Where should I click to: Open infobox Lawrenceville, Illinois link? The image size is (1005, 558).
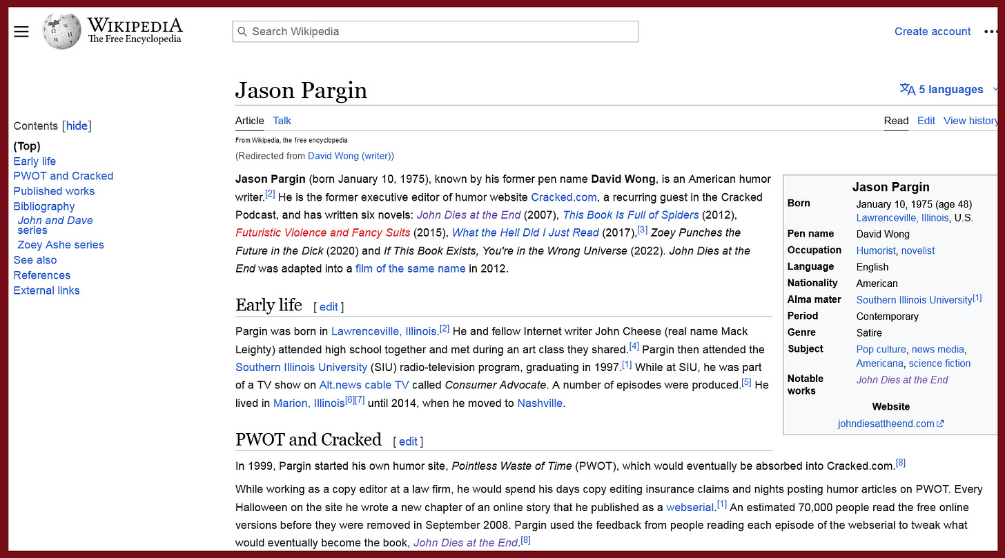coord(902,217)
